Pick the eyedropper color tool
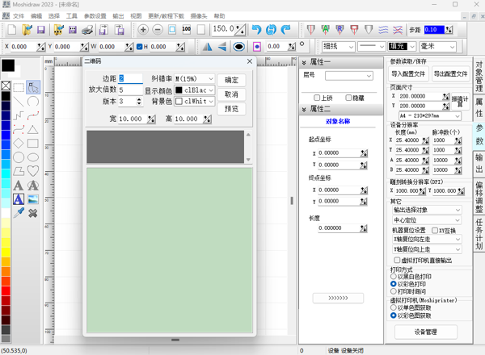 click(x=19, y=213)
